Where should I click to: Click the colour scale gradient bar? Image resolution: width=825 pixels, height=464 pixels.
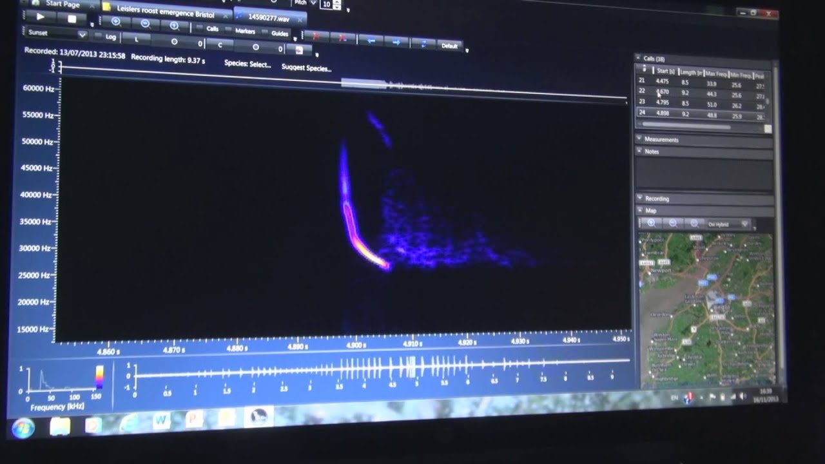point(99,377)
